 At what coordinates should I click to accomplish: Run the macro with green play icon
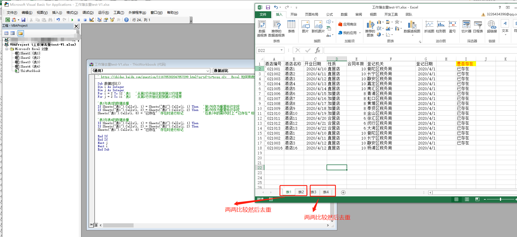point(72,20)
